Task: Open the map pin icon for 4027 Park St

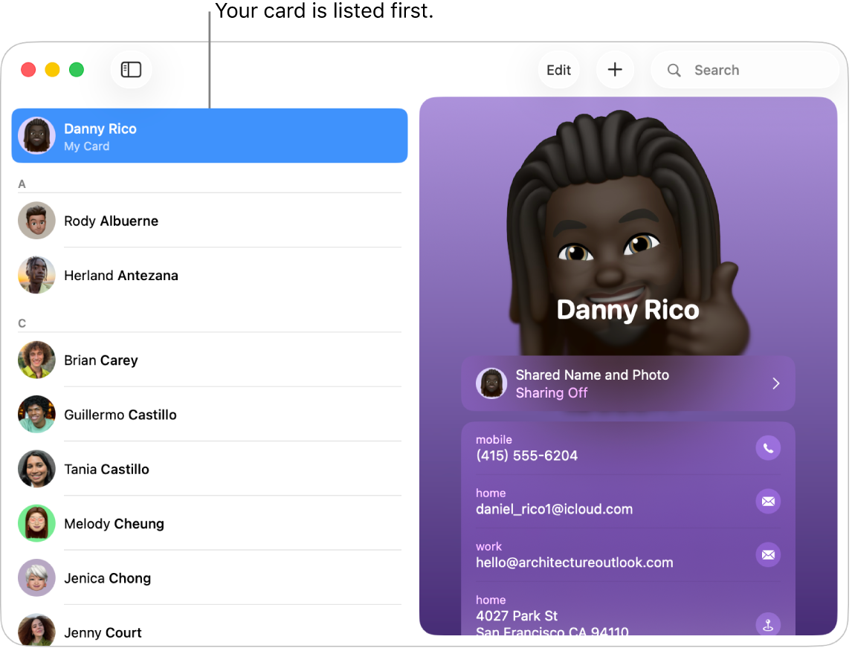Action: [x=768, y=623]
